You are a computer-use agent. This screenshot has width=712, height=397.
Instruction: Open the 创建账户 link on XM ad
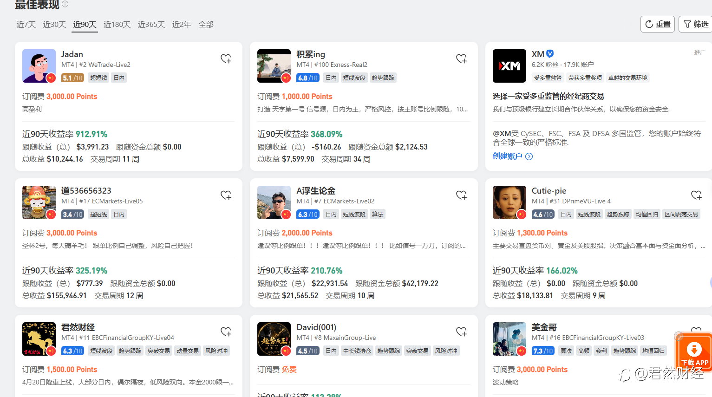click(x=512, y=156)
